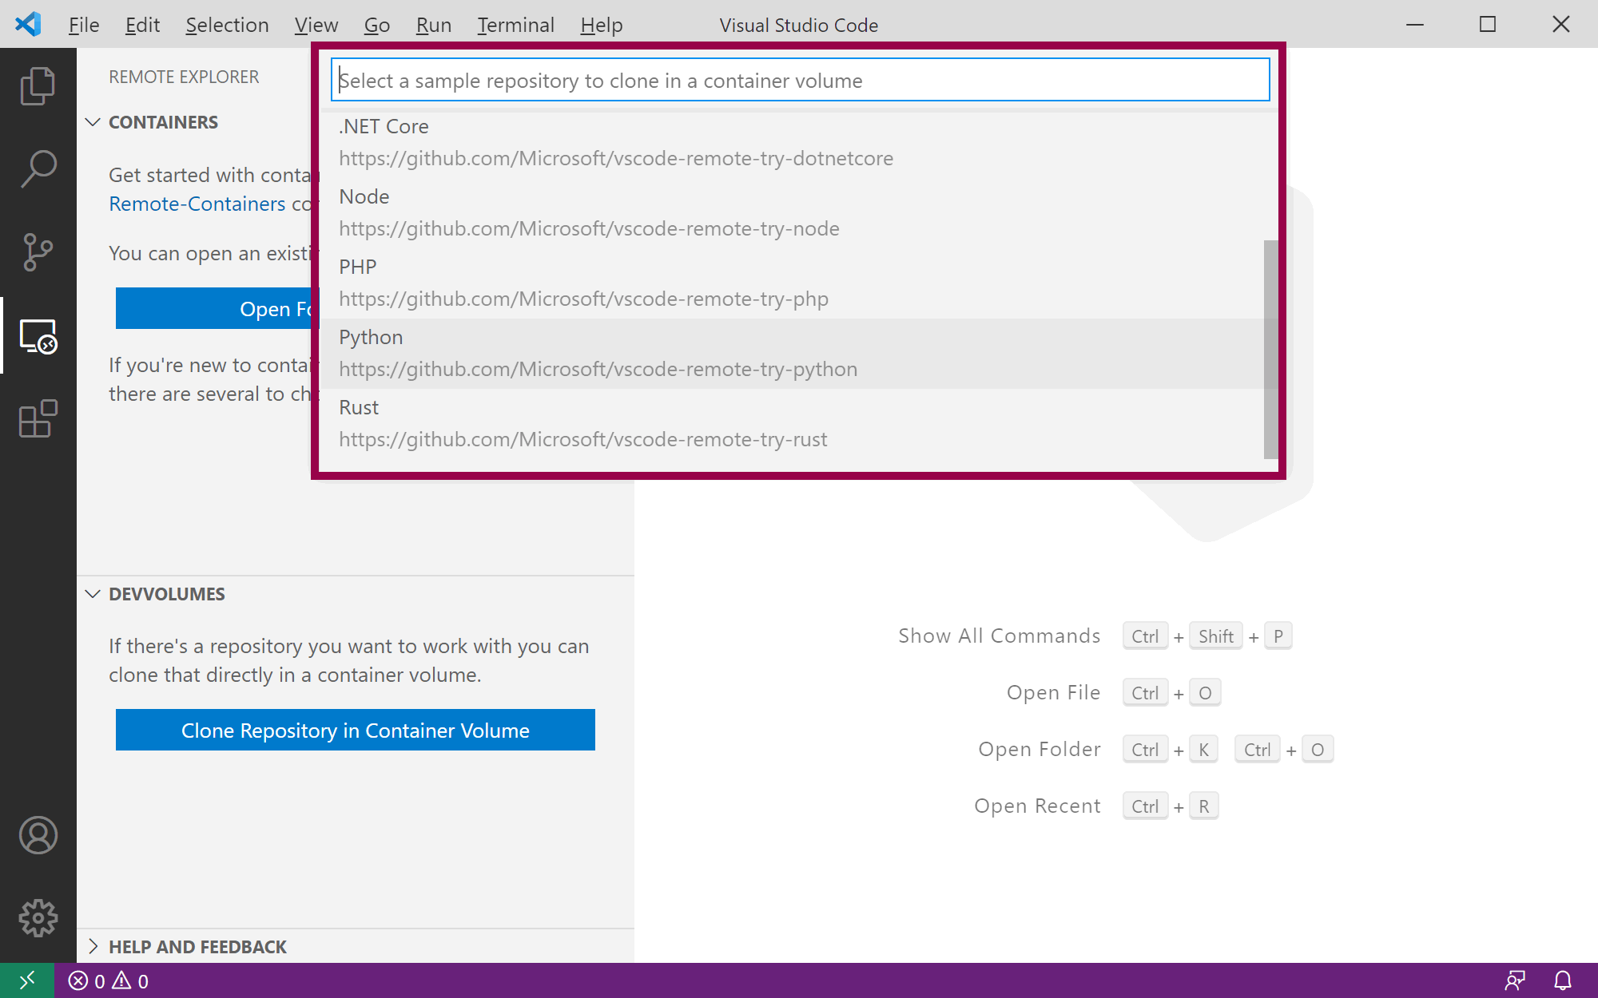
Task: Click the feedback icon in status bar
Action: pyautogui.click(x=1515, y=980)
